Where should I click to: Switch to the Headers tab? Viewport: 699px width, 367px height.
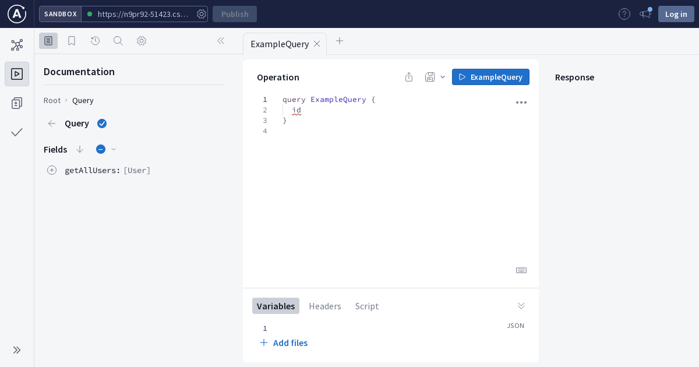324,306
